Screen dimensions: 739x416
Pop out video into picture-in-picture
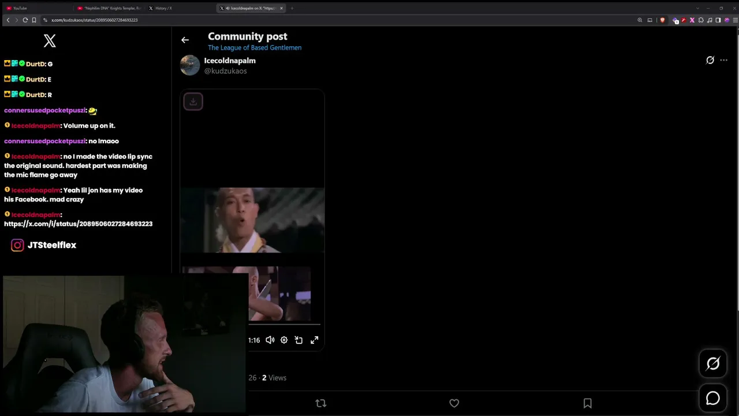click(298, 340)
